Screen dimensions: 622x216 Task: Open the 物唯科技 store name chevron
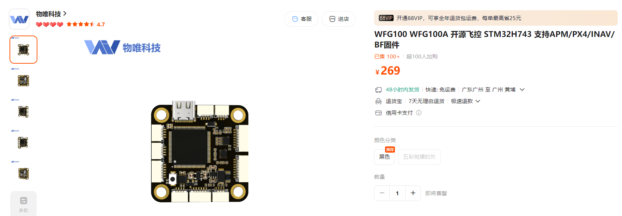[x=65, y=14]
